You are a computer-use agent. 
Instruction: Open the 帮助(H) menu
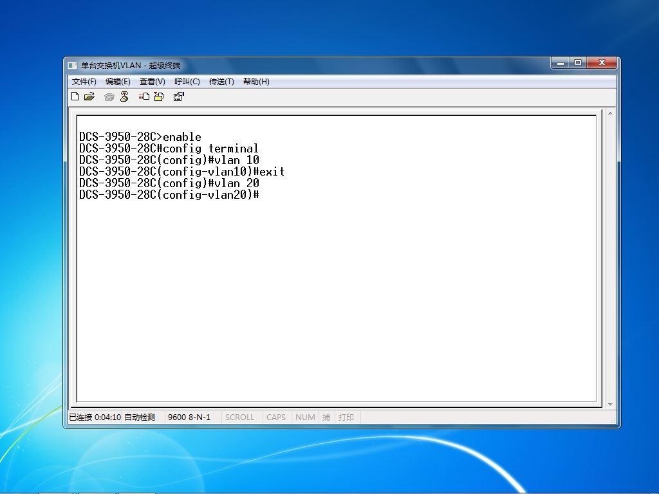(256, 82)
